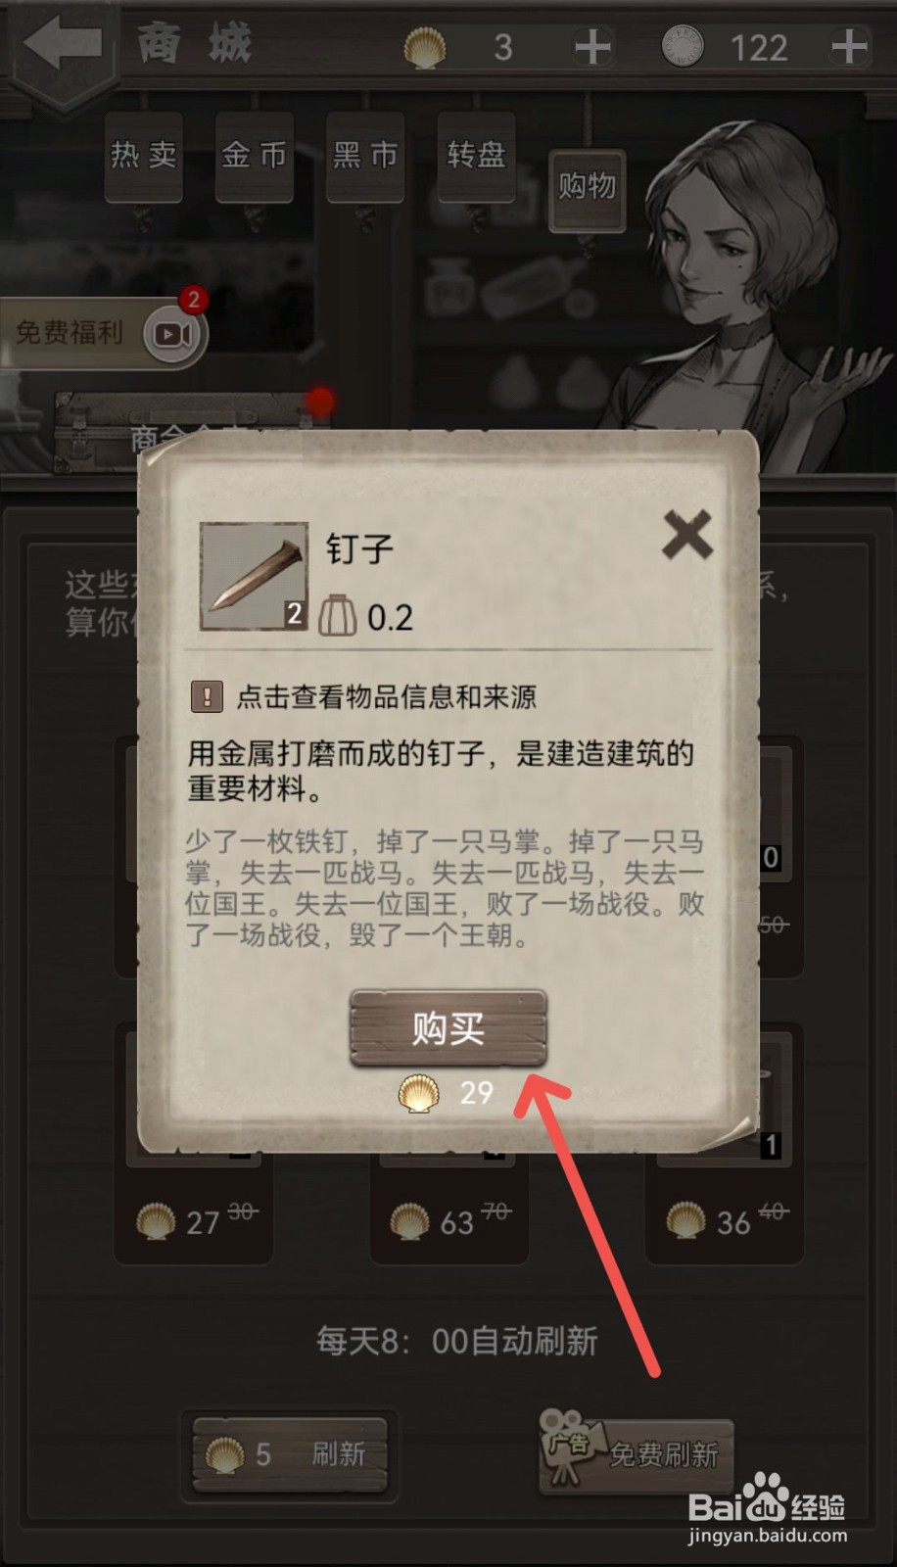Close the 钉子 item popup
Screen dimensions: 897x1567
[x=687, y=535]
